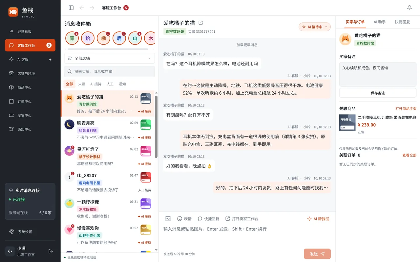Open the 星河打烊了 conversation

pyautogui.click(x=107, y=156)
